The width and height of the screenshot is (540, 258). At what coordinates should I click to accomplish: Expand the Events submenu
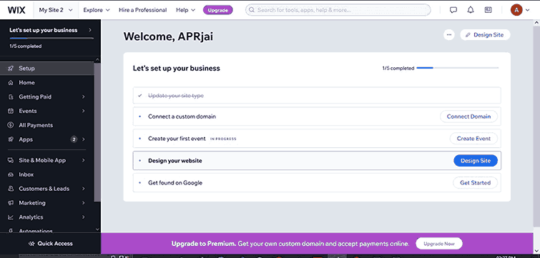[x=84, y=111]
